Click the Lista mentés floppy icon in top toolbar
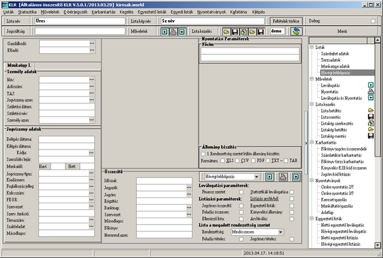Screen dimensions: 383x258 point(235,32)
